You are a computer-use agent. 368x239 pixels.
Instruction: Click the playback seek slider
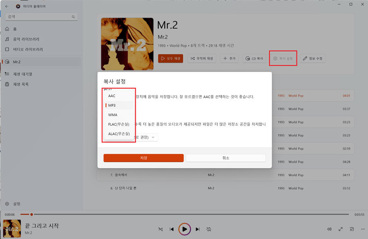tap(184, 214)
